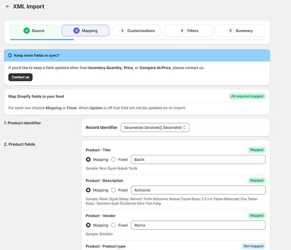This screenshot has width=291, height=250.
Task: Click the stepper progress bar under Source
Action: pyautogui.click(x=42, y=40)
